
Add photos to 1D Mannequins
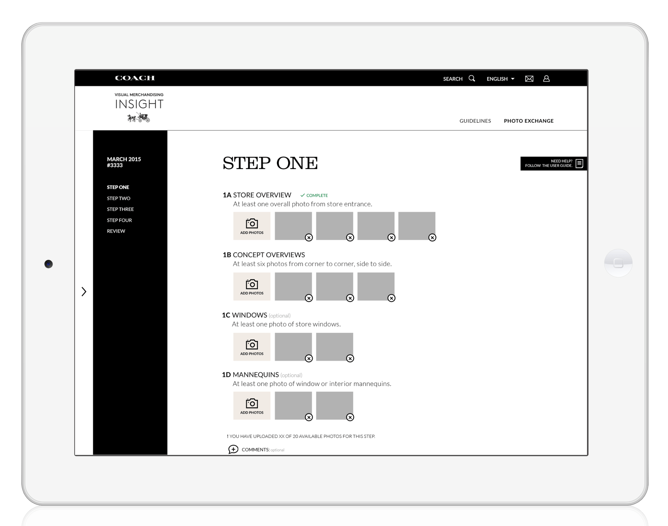click(252, 406)
